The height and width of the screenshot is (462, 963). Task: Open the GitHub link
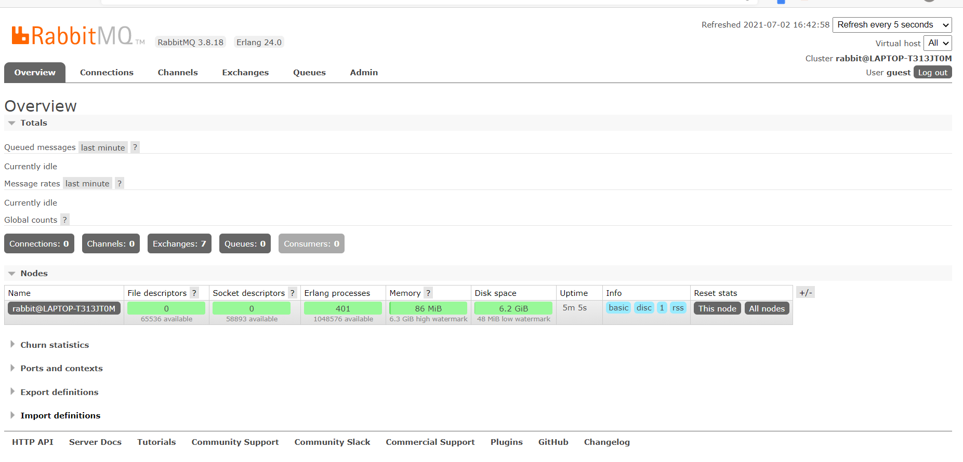[x=553, y=442]
